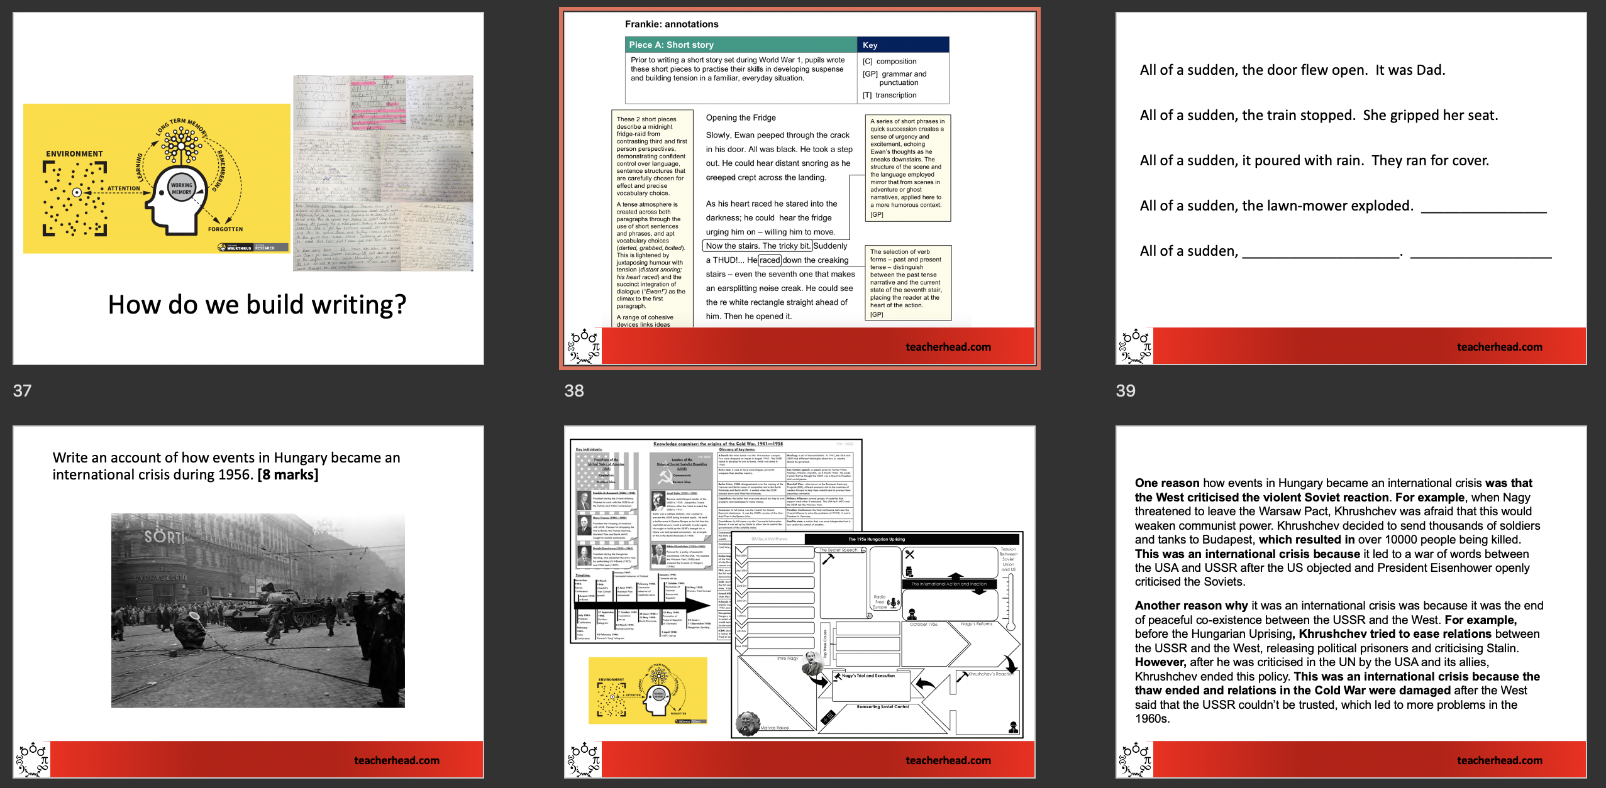This screenshot has height=788, width=1606.
Task: Select the Cold War knowledge organiser slide
Action: (x=799, y=601)
